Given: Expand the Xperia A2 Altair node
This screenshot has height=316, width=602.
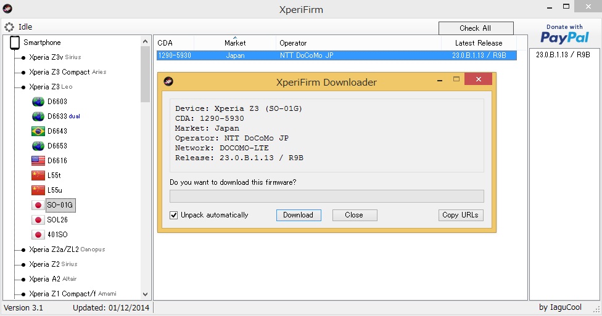Looking at the screenshot, I should (23, 279).
